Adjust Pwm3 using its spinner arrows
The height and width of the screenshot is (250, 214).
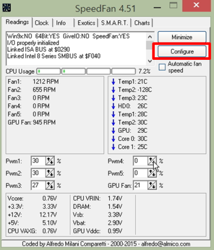pyautogui.click(x=50, y=185)
